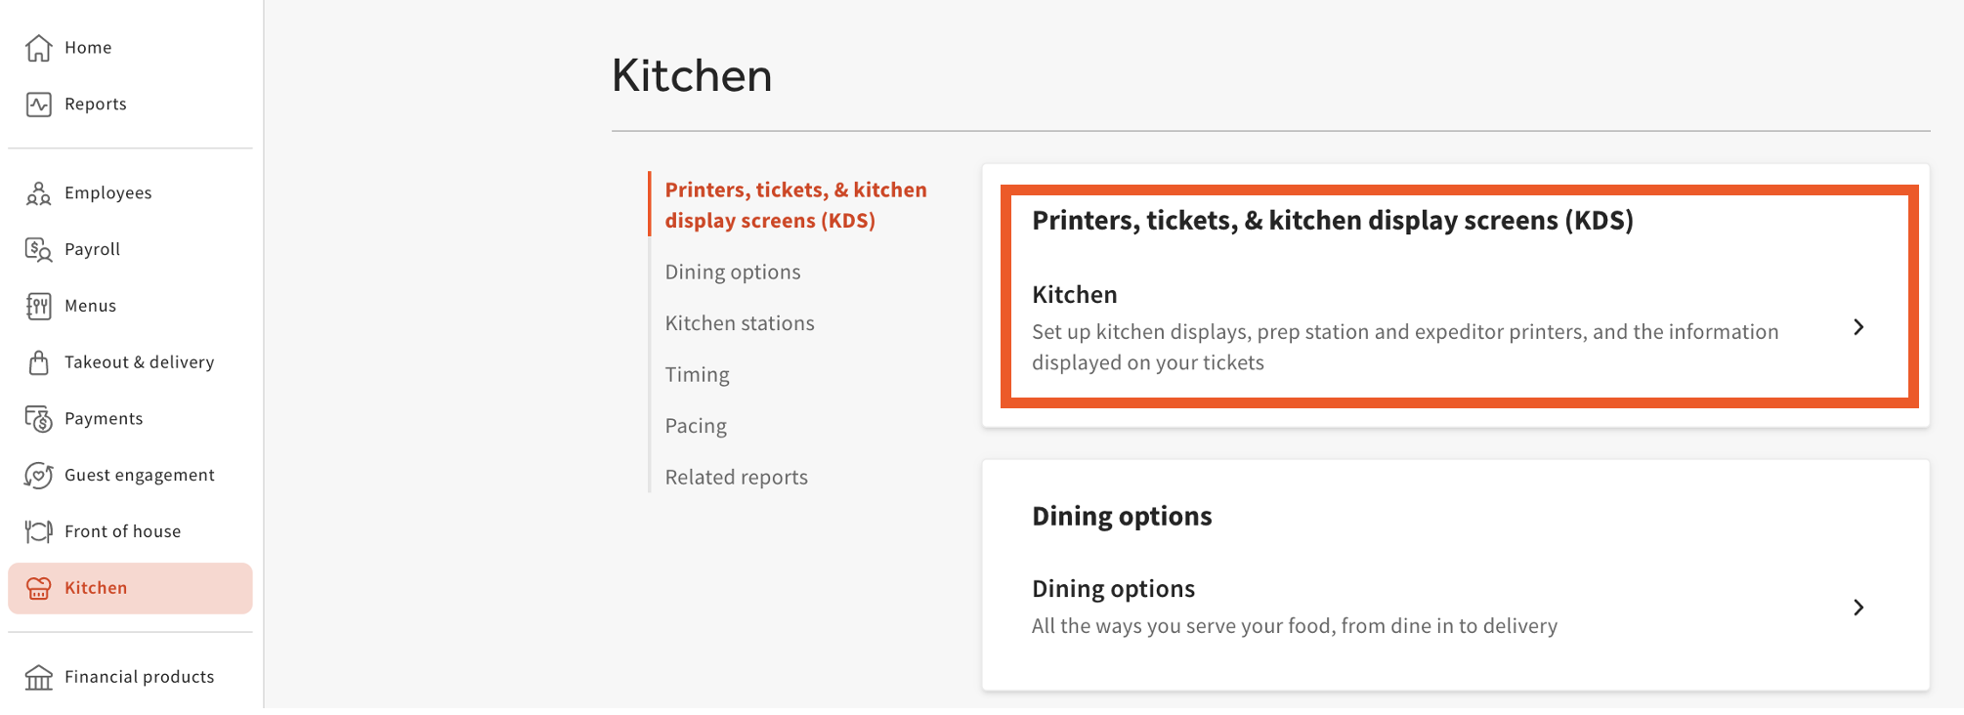Viewport: 1964px width, 715px height.
Task: Open the Kitchen item in sidebar
Action: (96, 588)
